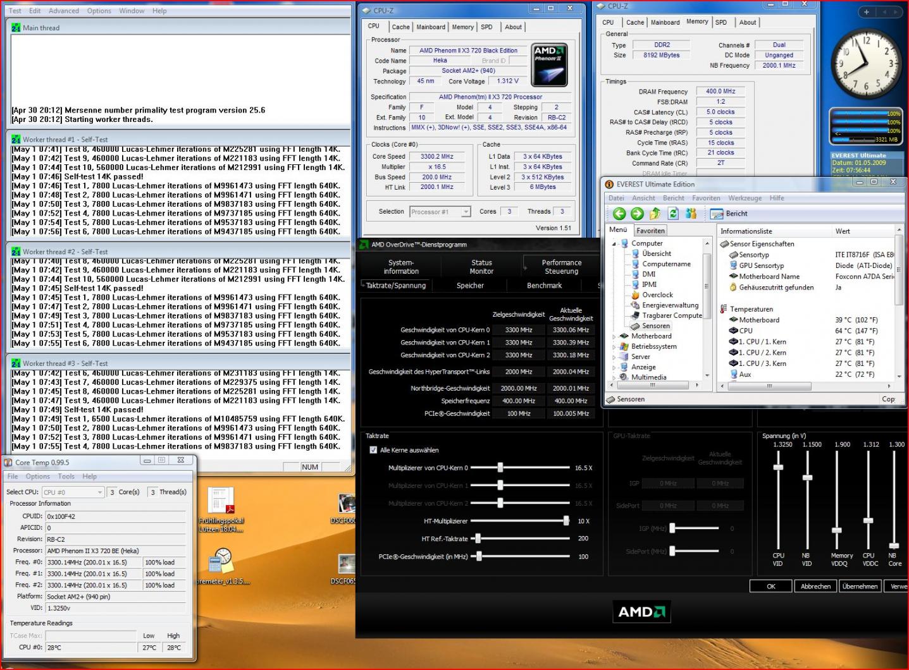Click Zielgeschwindigkeit field for CPU-Kern 0
The image size is (909, 670).
[x=519, y=330]
